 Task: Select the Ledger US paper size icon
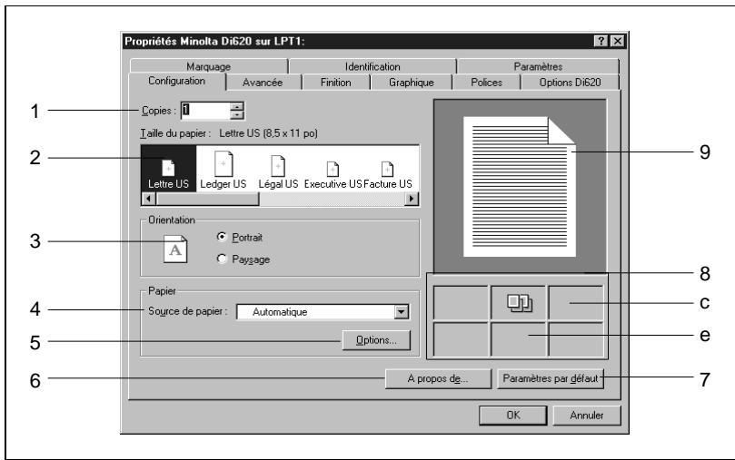tap(223, 164)
